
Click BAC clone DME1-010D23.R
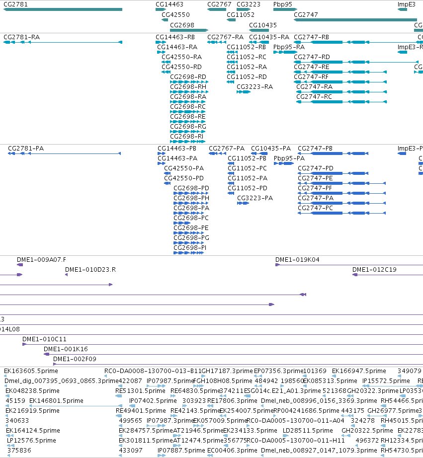click(90, 270)
